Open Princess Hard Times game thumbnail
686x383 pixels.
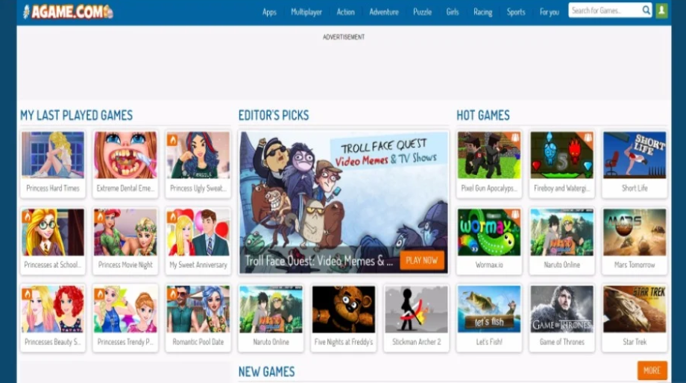pyautogui.click(x=53, y=155)
